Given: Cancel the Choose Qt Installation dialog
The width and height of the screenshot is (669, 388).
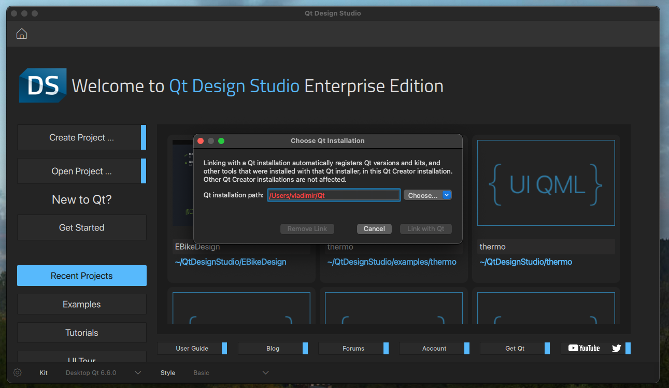Looking at the screenshot, I should click(374, 228).
